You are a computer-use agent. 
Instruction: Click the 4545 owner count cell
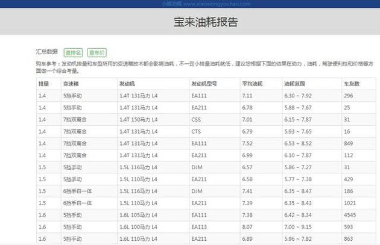pyautogui.click(x=350, y=215)
